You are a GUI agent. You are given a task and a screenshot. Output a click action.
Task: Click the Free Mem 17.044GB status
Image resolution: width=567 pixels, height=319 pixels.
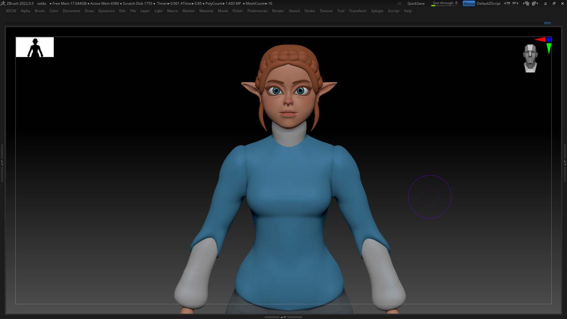pyautogui.click(x=69, y=4)
